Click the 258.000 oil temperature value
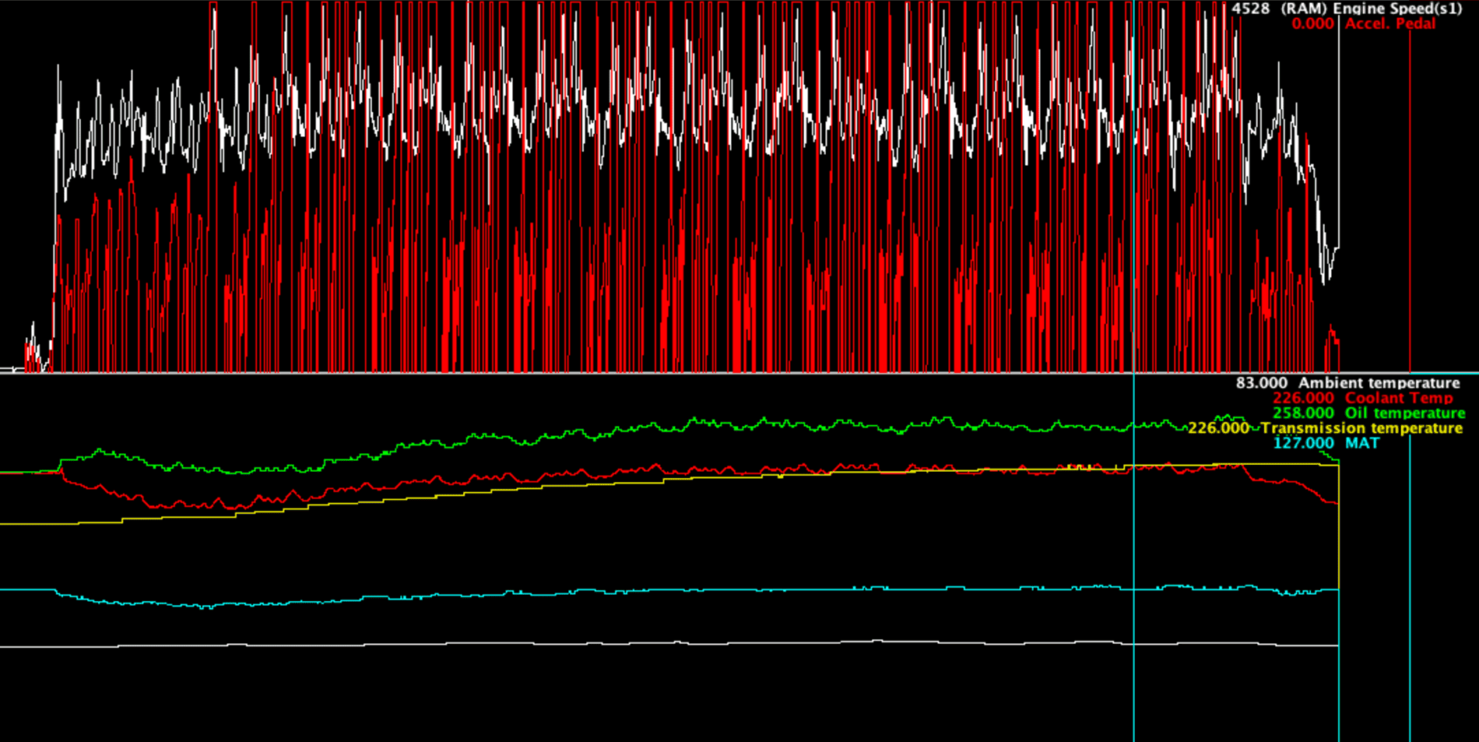 click(1303, 413)
